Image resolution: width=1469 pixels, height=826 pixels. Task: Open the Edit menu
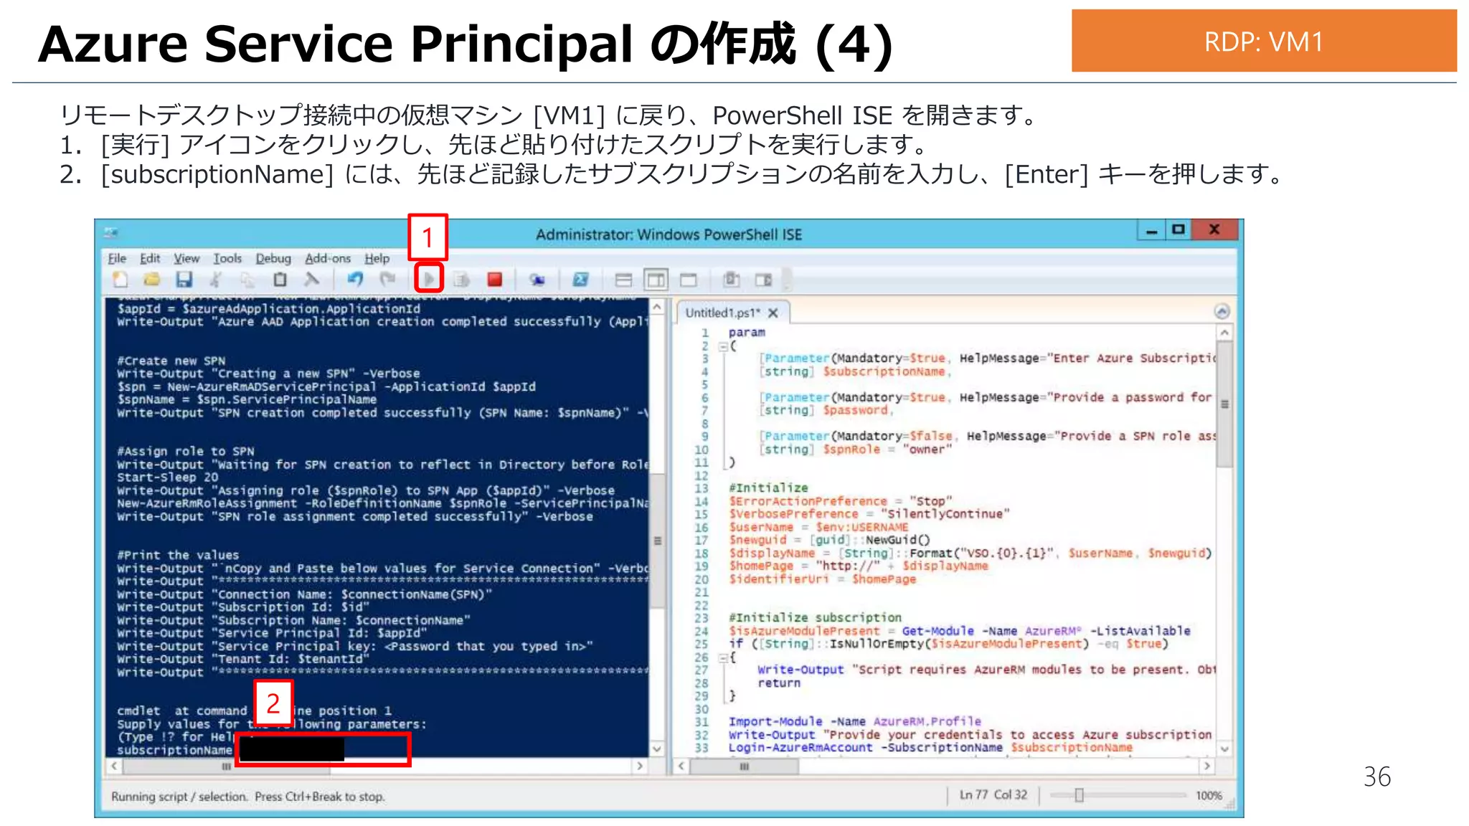point(150,258)
